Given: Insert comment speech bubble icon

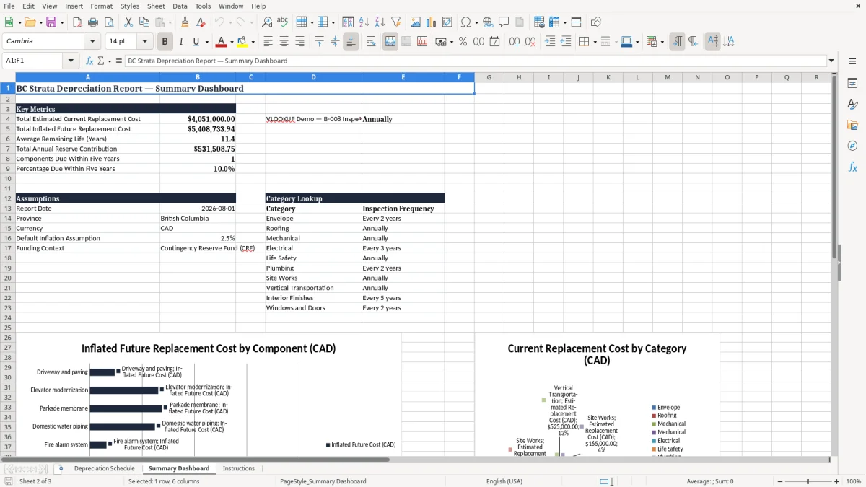Looking at the screenshot, I should coord(504,22).
